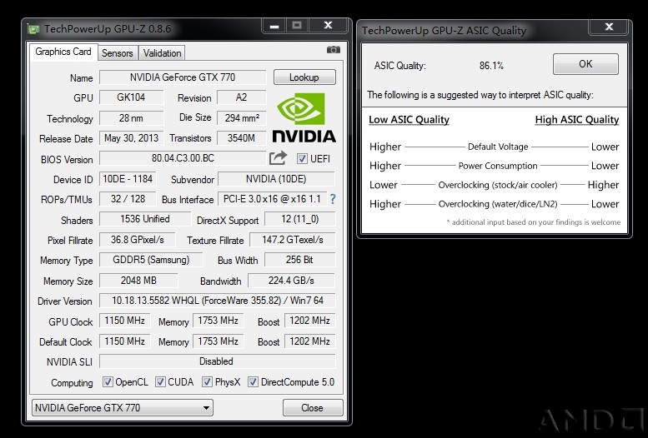Click the Power Consumption row label
This screenshot has height=438, width=648.
pyautogui.click(x=498, y=166)
